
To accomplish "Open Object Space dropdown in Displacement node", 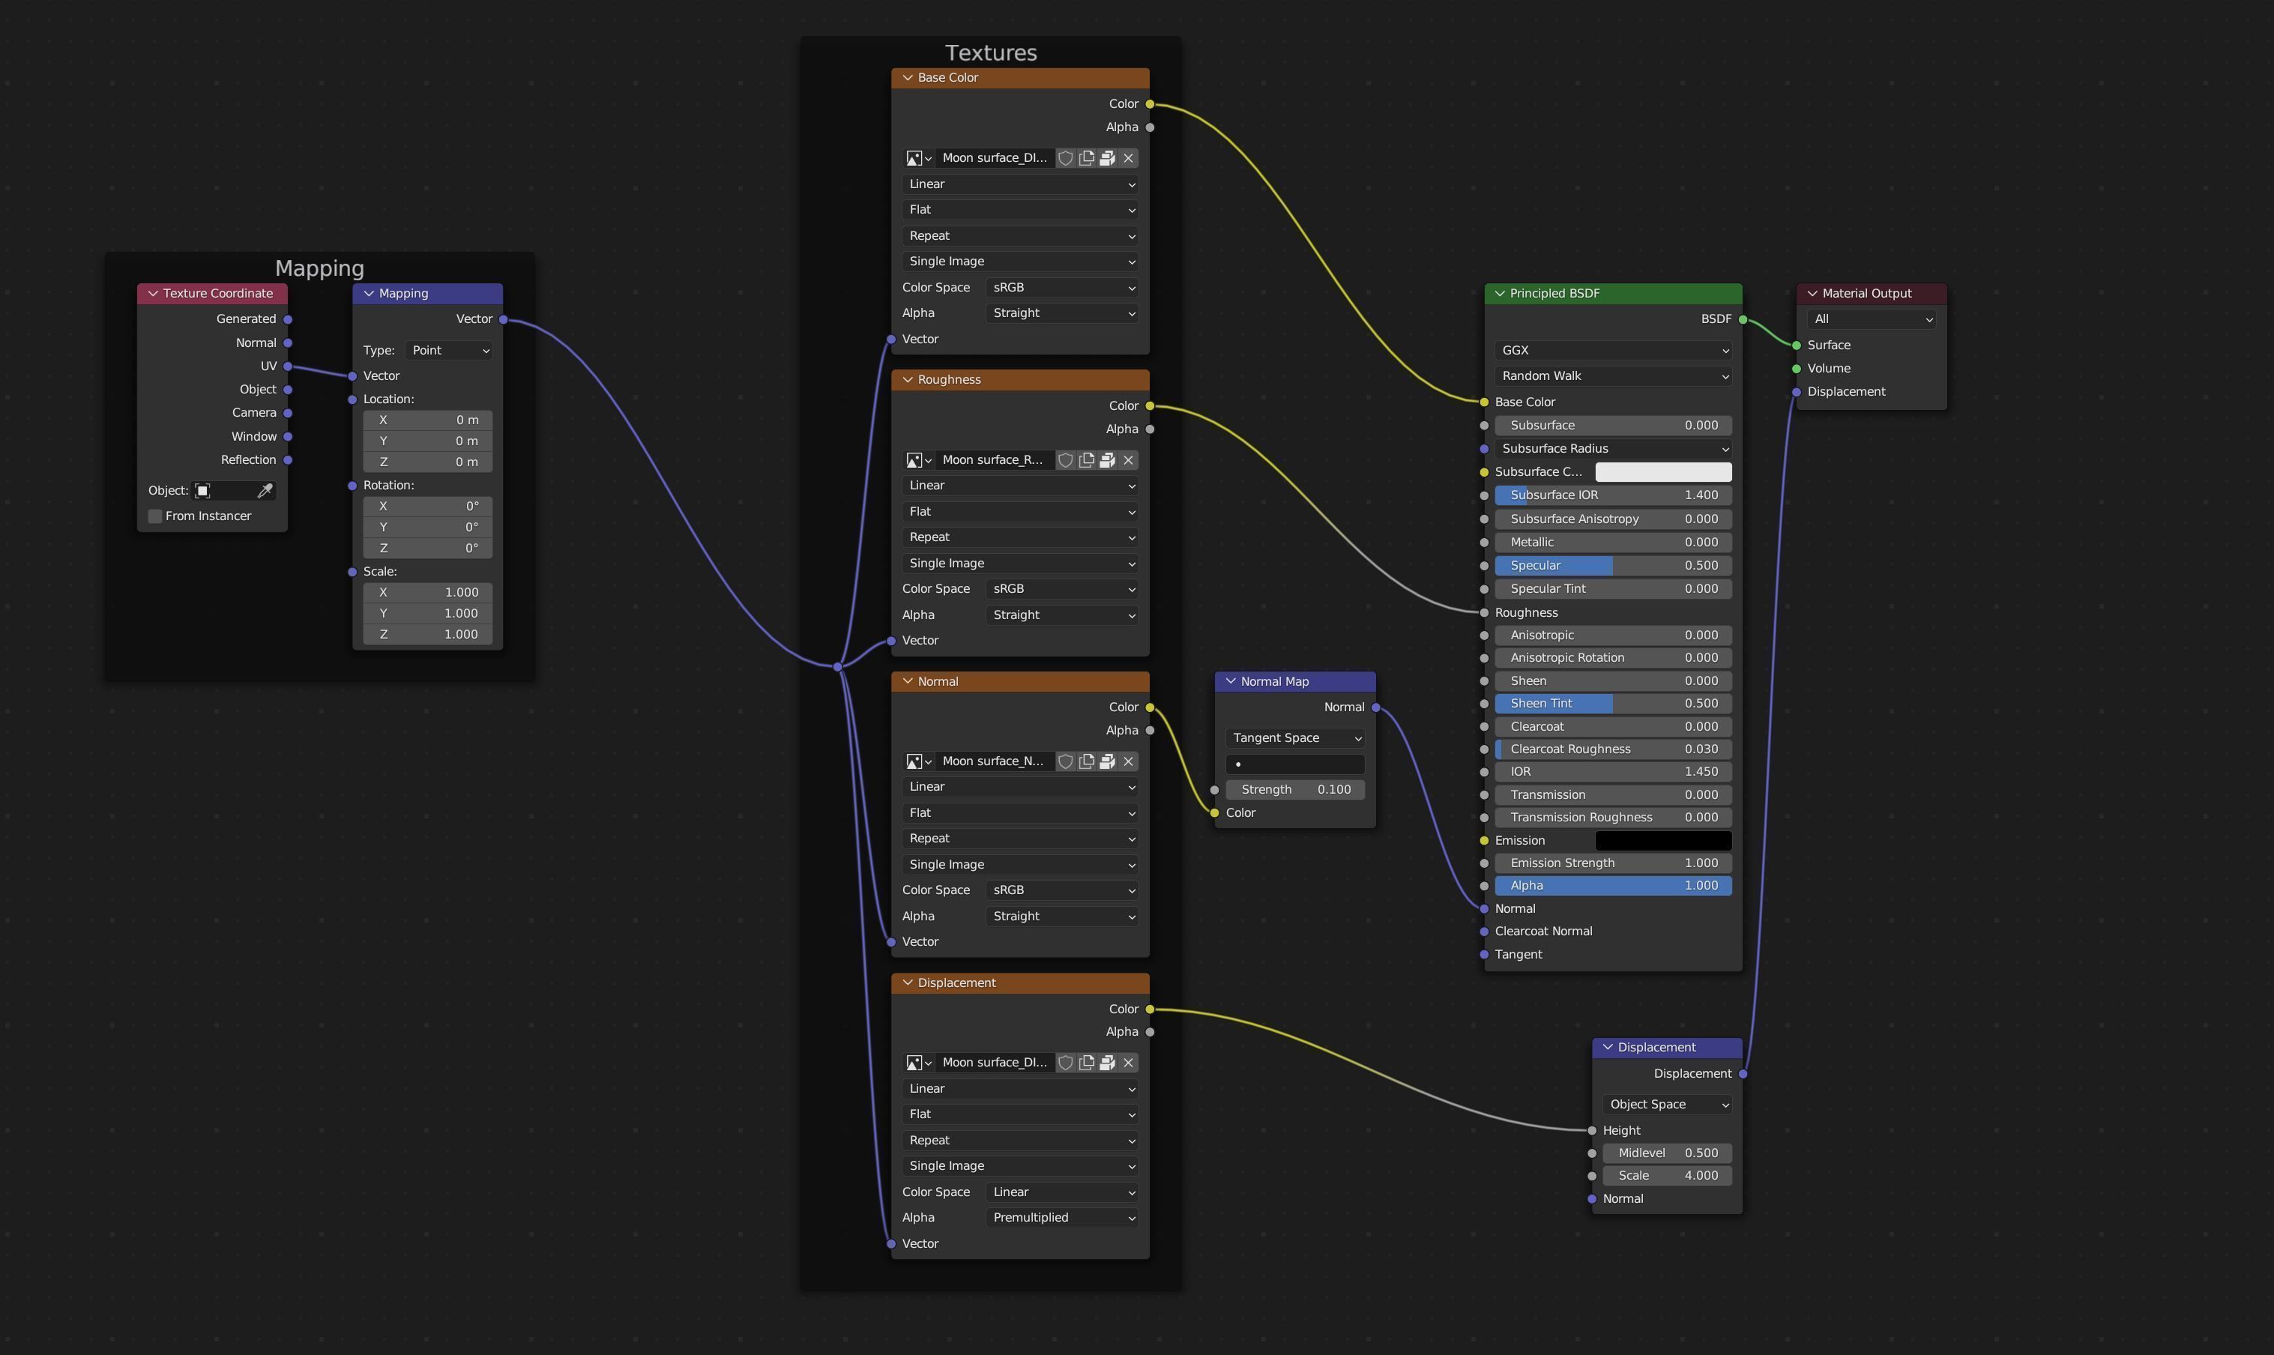I will (x=1667, y=1105).
